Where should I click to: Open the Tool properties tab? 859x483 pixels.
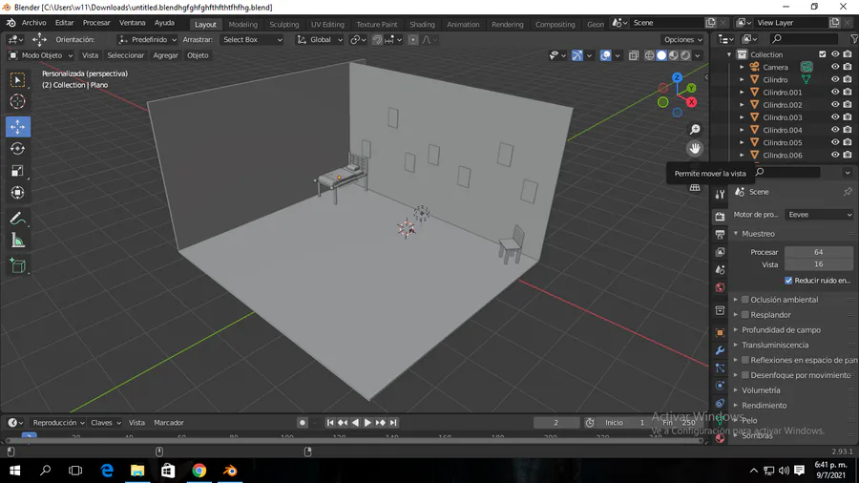pos(720,194)
